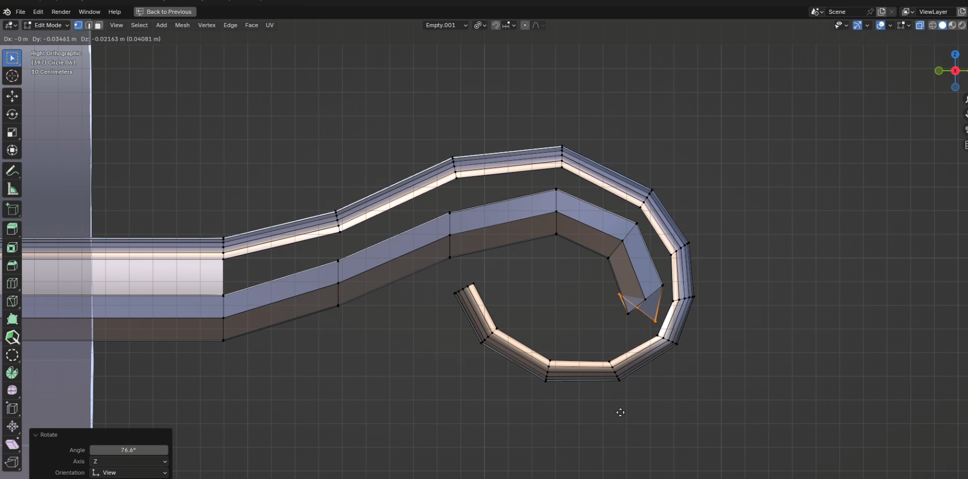
Task: Toggle X-ray mode
Action: 920,25
